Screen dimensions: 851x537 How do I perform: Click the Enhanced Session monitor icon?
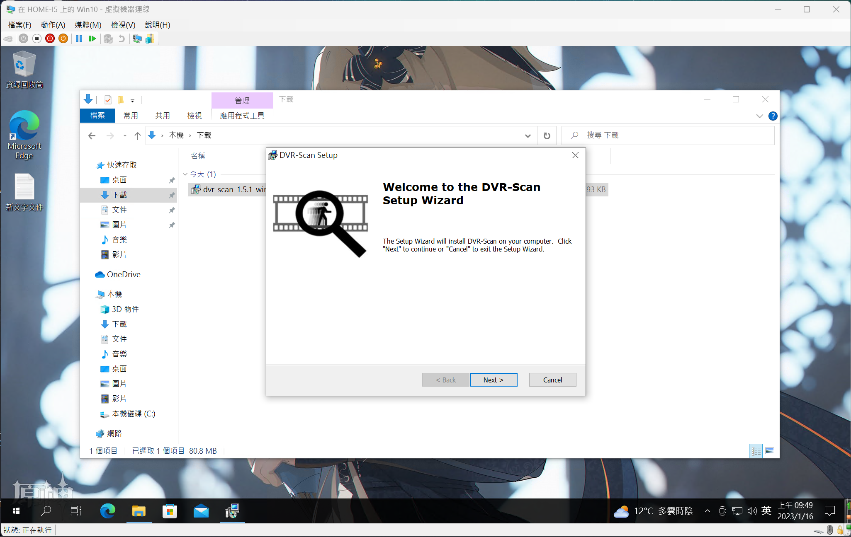click(x=137, y=39)
